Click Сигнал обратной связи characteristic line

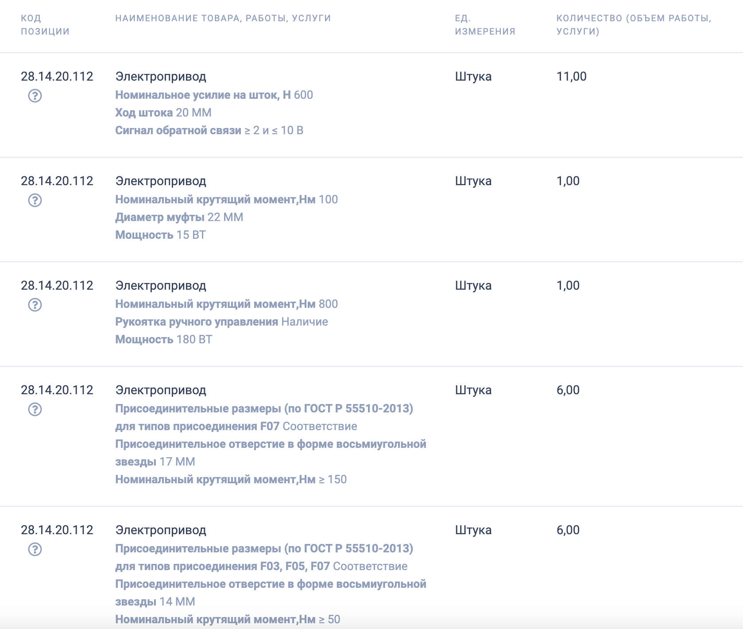209,130
